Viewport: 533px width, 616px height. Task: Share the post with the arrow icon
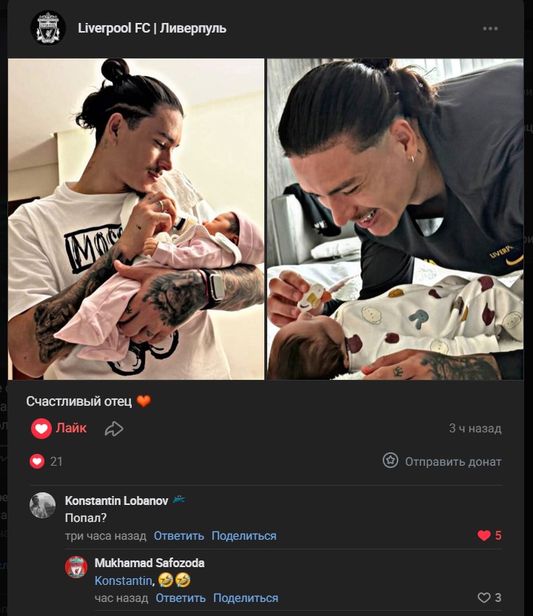click(114, 429)
